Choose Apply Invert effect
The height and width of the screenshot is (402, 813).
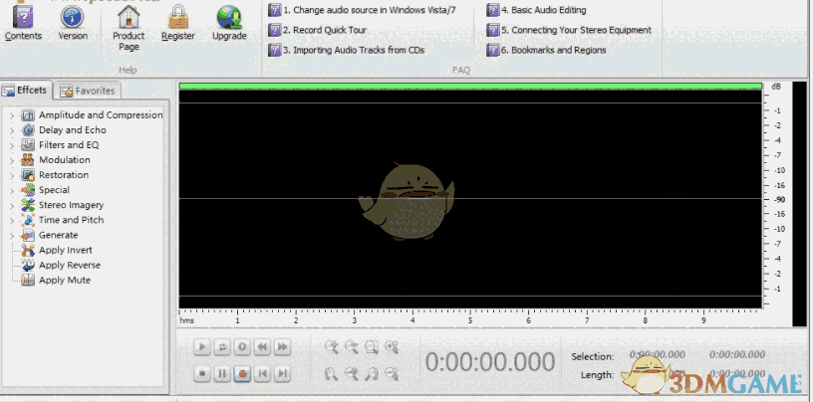tap(66, 250)
